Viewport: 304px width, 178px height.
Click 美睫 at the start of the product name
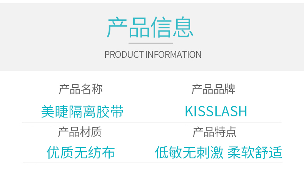click(x=55, y=112)
